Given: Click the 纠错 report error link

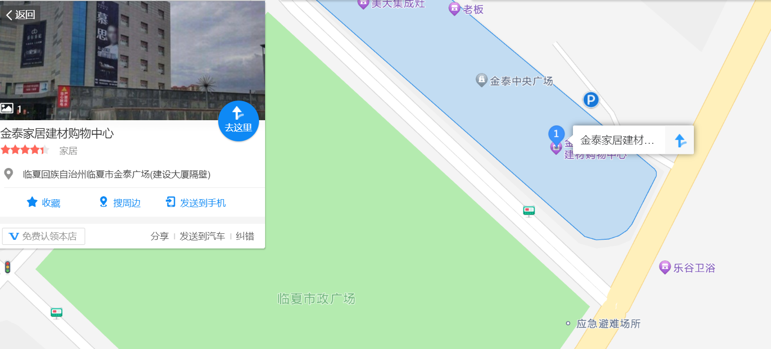Looking at the screenshot, I should click(245, 236).
